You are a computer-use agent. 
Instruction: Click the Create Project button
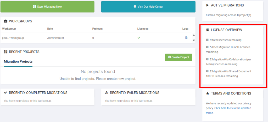coord(178,57)
